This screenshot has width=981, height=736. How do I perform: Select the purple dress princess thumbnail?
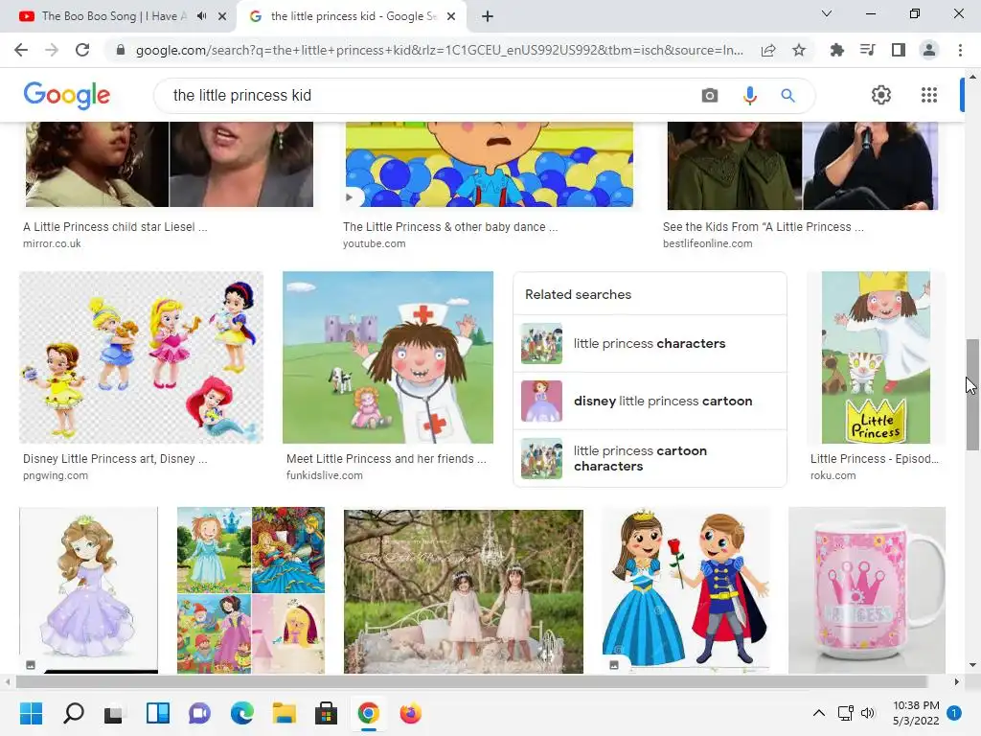(89, 590)
